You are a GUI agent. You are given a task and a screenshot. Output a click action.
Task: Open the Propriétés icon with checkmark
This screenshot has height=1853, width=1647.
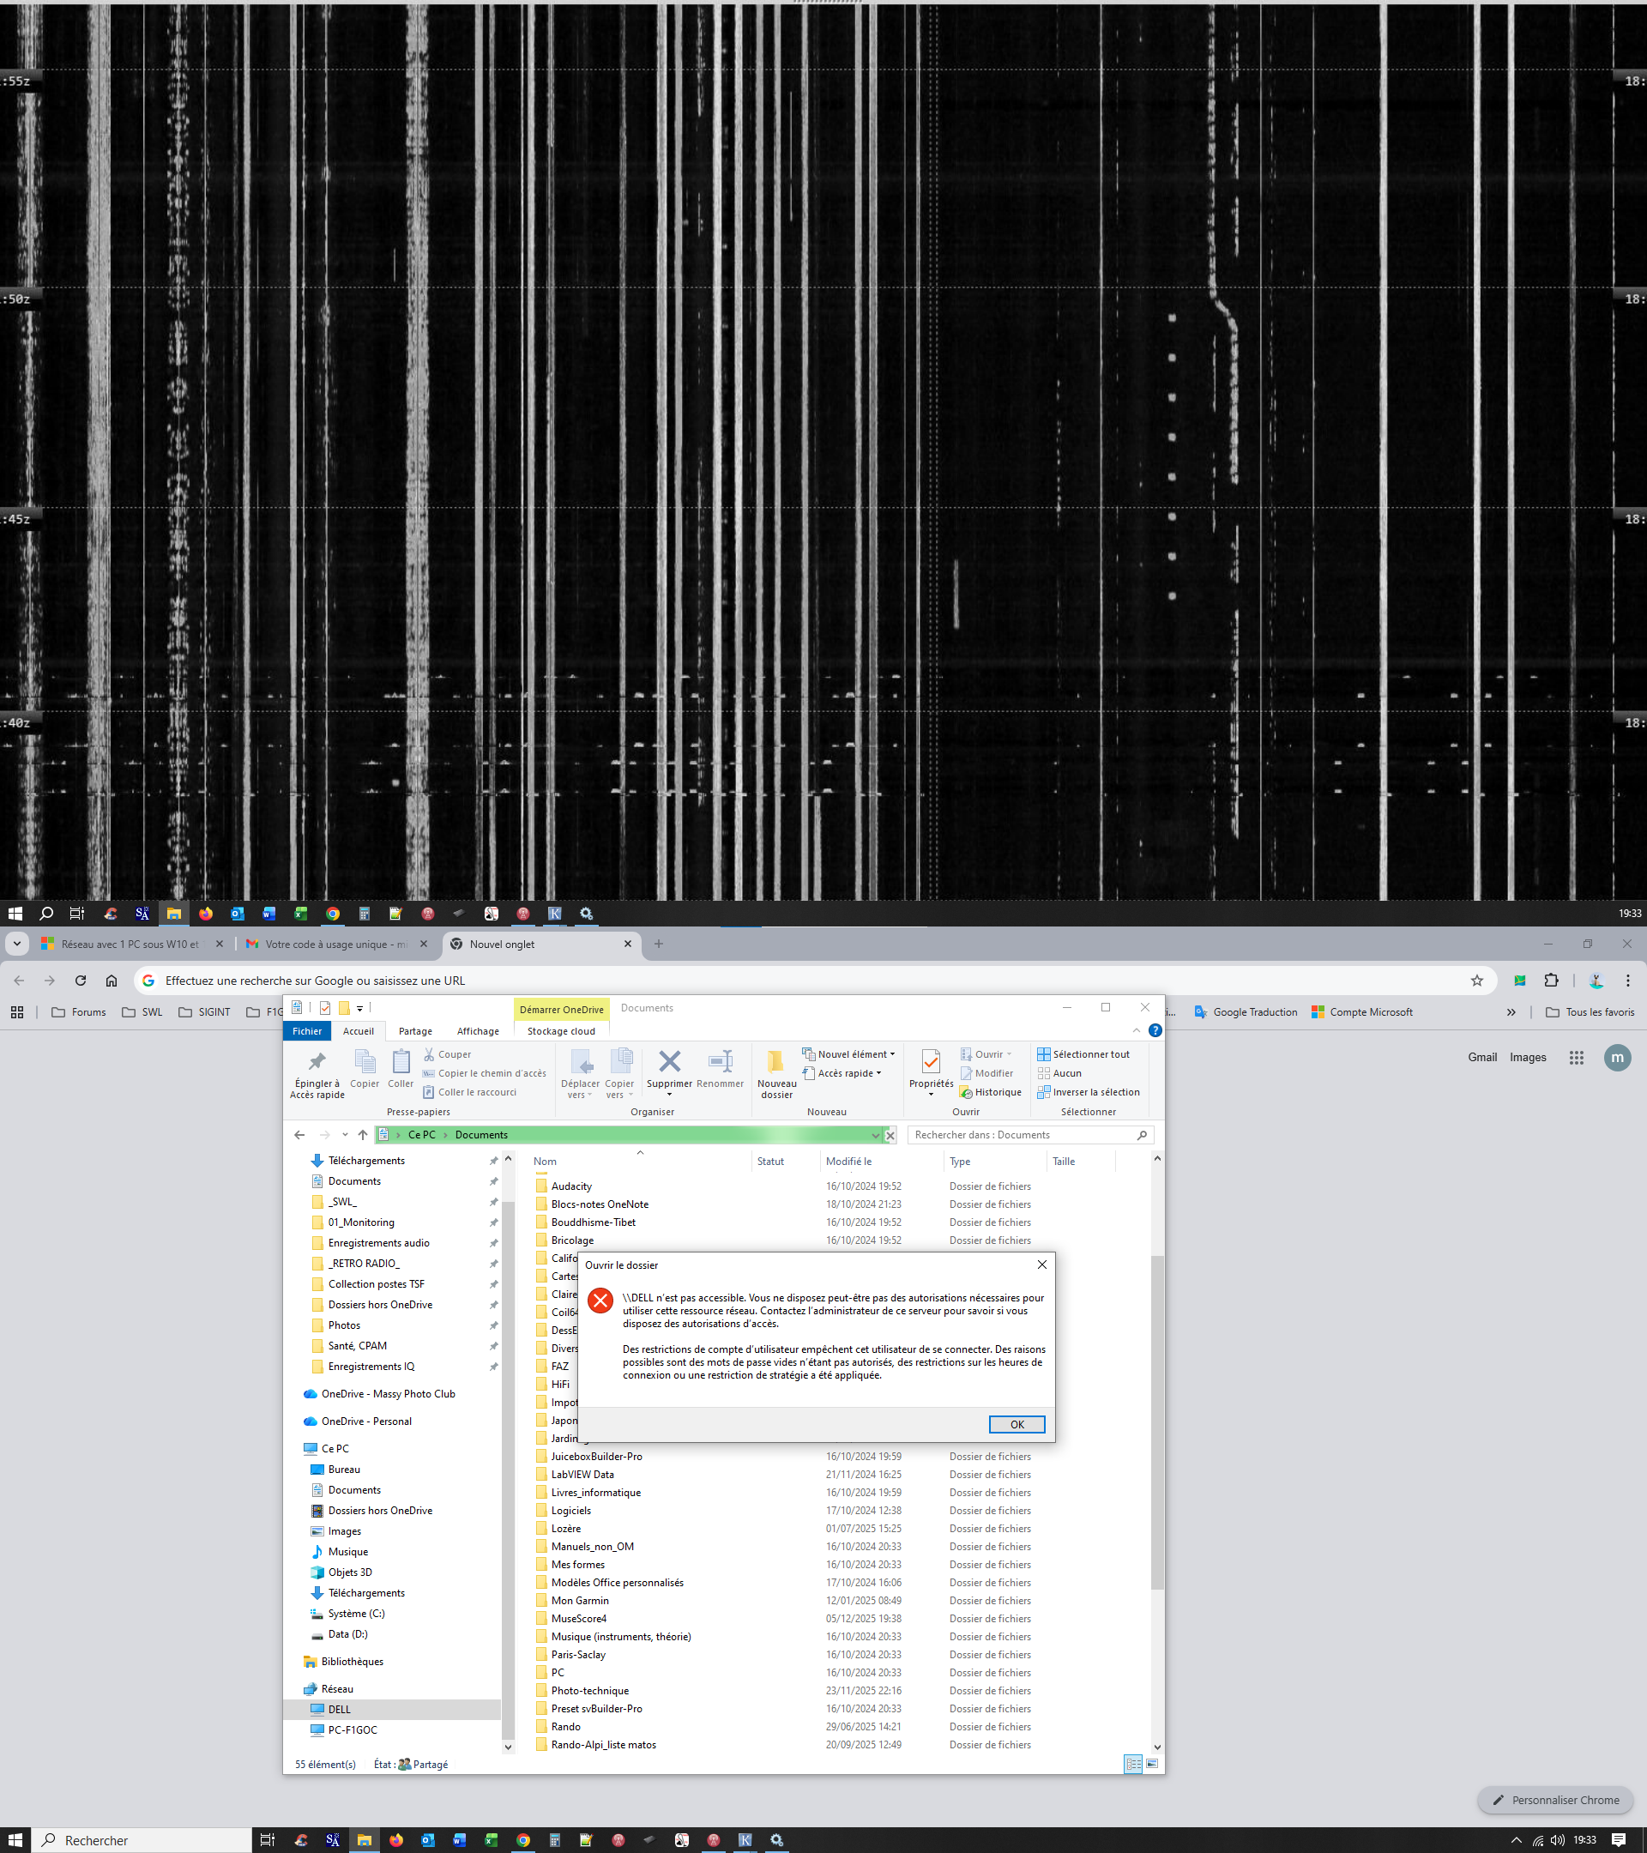(x=930, y=1061)
